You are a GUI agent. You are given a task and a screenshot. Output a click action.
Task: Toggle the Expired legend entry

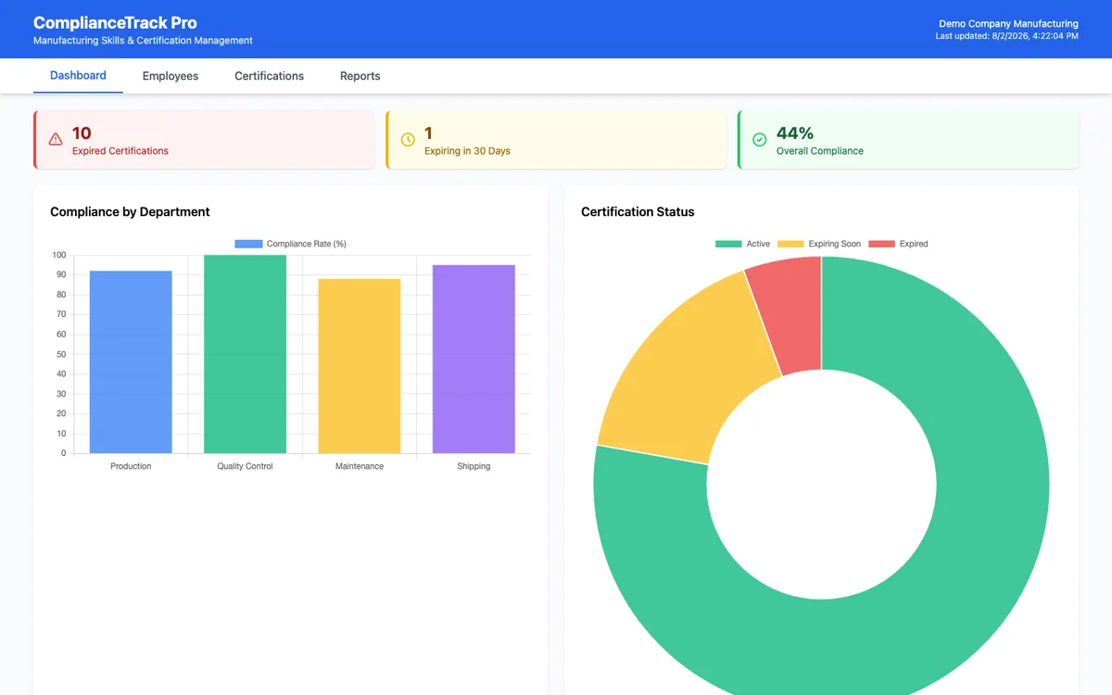coord(898,244)
